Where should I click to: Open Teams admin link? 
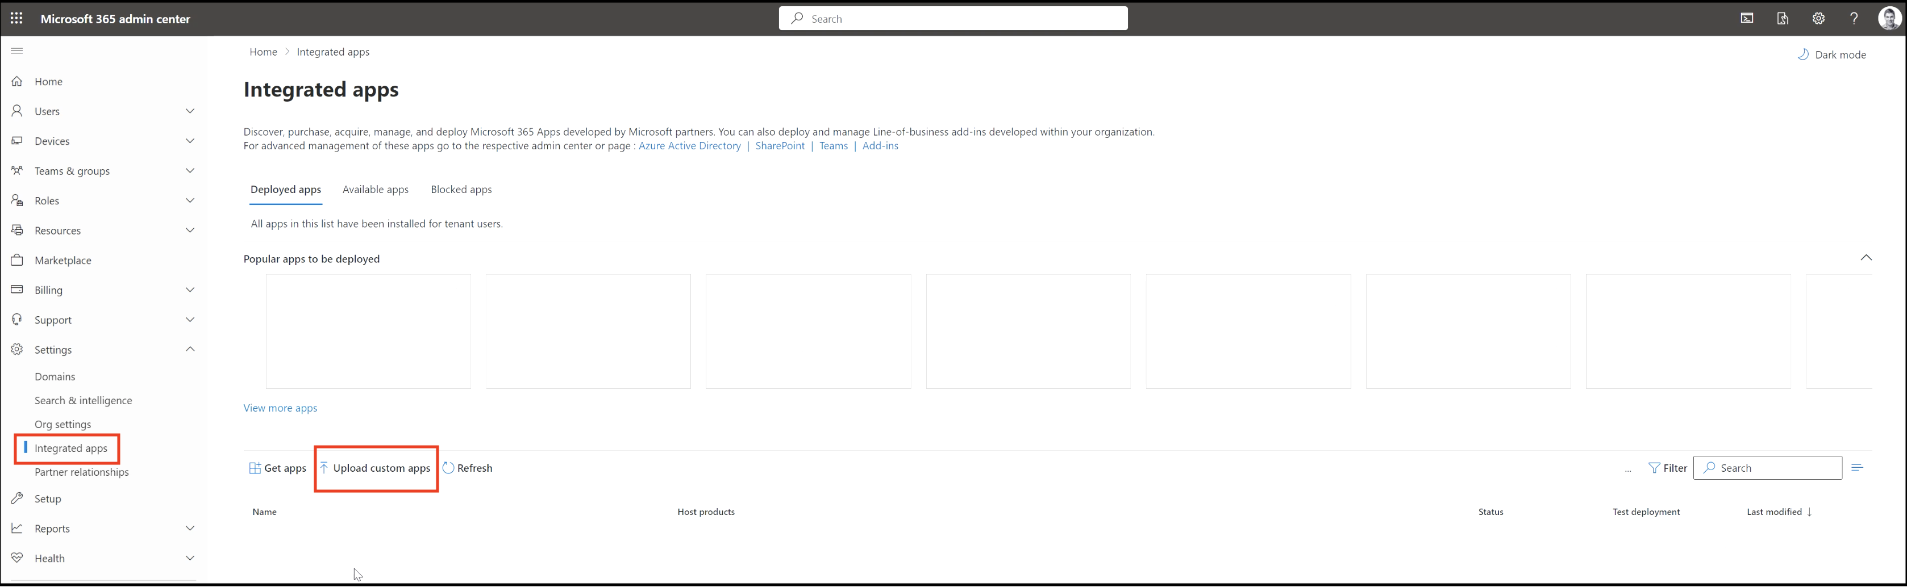833,146
